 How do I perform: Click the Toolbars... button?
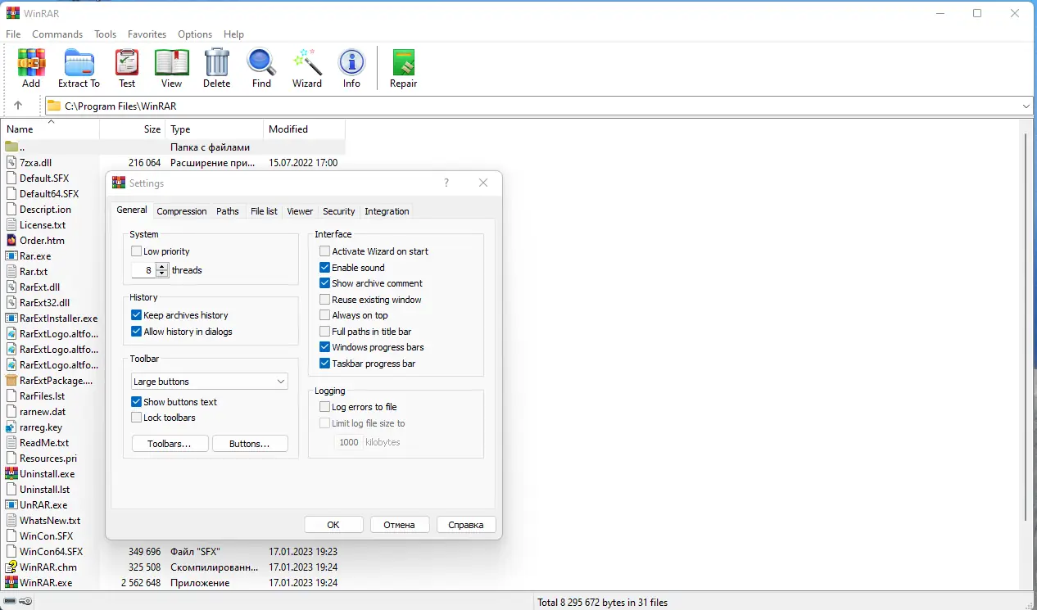pyautogui.click(x=170, y=444)
